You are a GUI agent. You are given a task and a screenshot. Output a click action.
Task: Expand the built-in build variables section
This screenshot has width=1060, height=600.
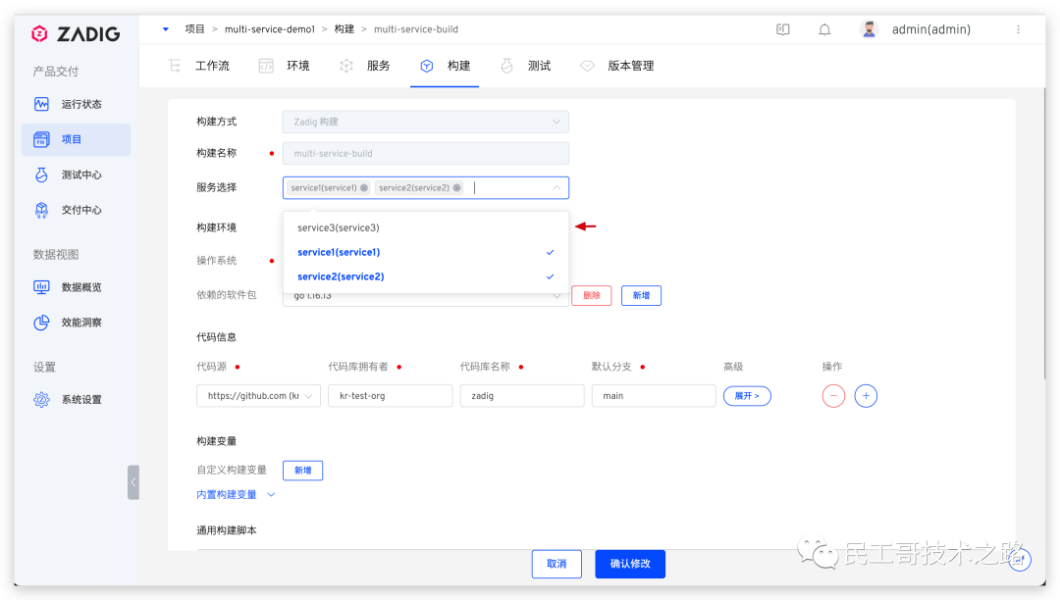(236, 495)
